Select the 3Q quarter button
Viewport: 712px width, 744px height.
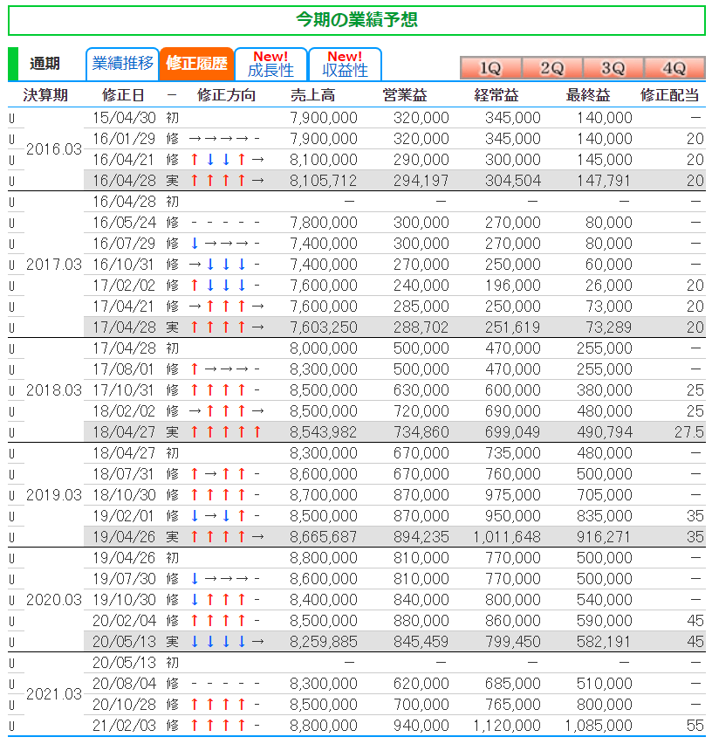[613, 68]
